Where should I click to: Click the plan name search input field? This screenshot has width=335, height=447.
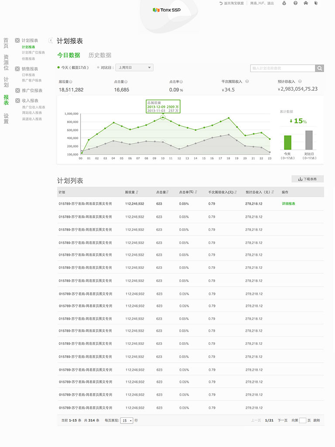283,68
